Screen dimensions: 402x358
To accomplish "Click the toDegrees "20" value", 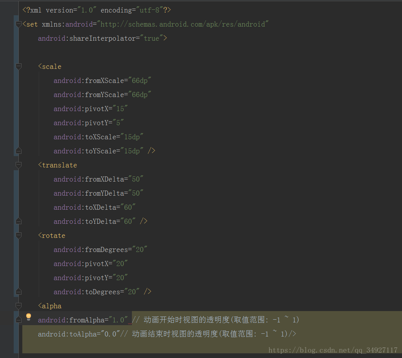I will point(132,291).
